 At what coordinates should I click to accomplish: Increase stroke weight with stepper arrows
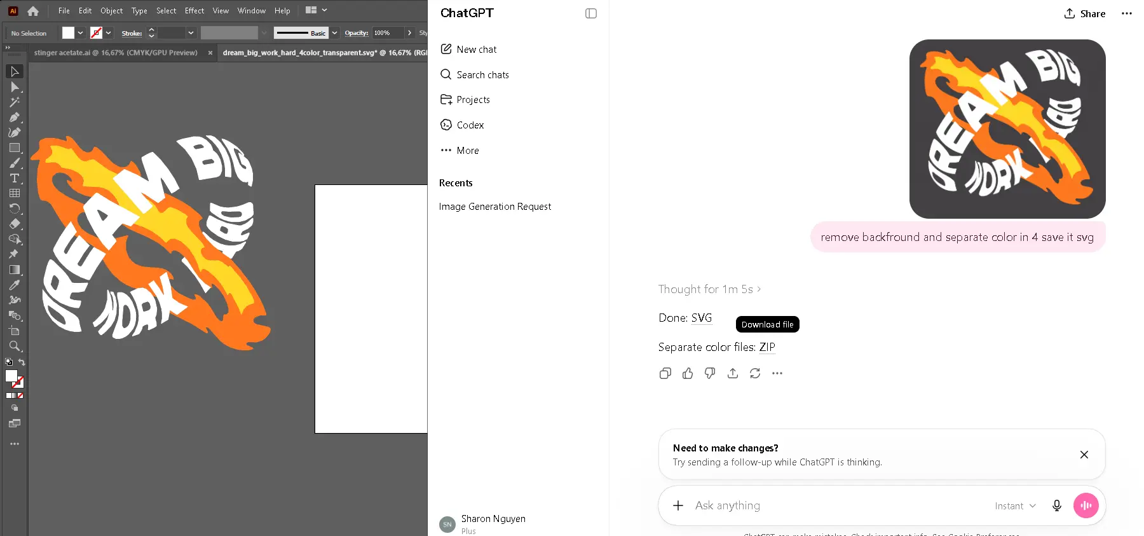[151, 30]
